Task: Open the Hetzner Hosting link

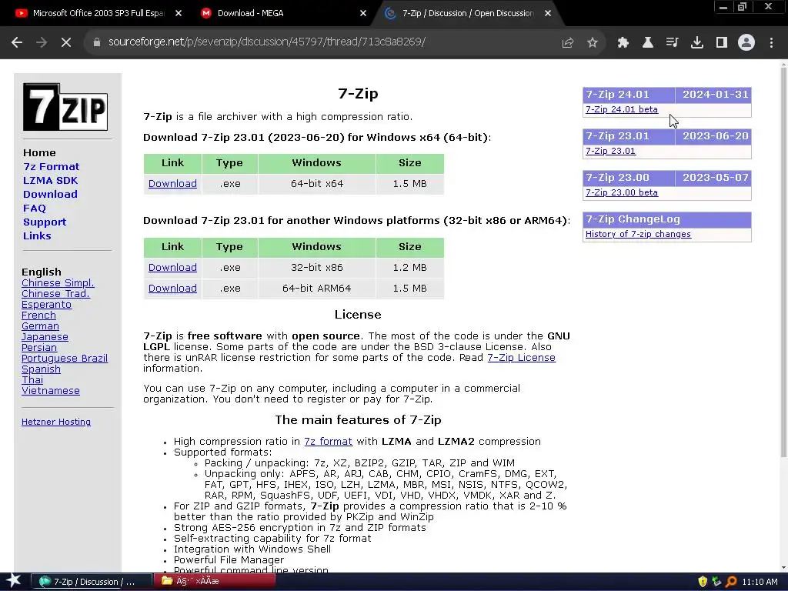Action: 55,422
